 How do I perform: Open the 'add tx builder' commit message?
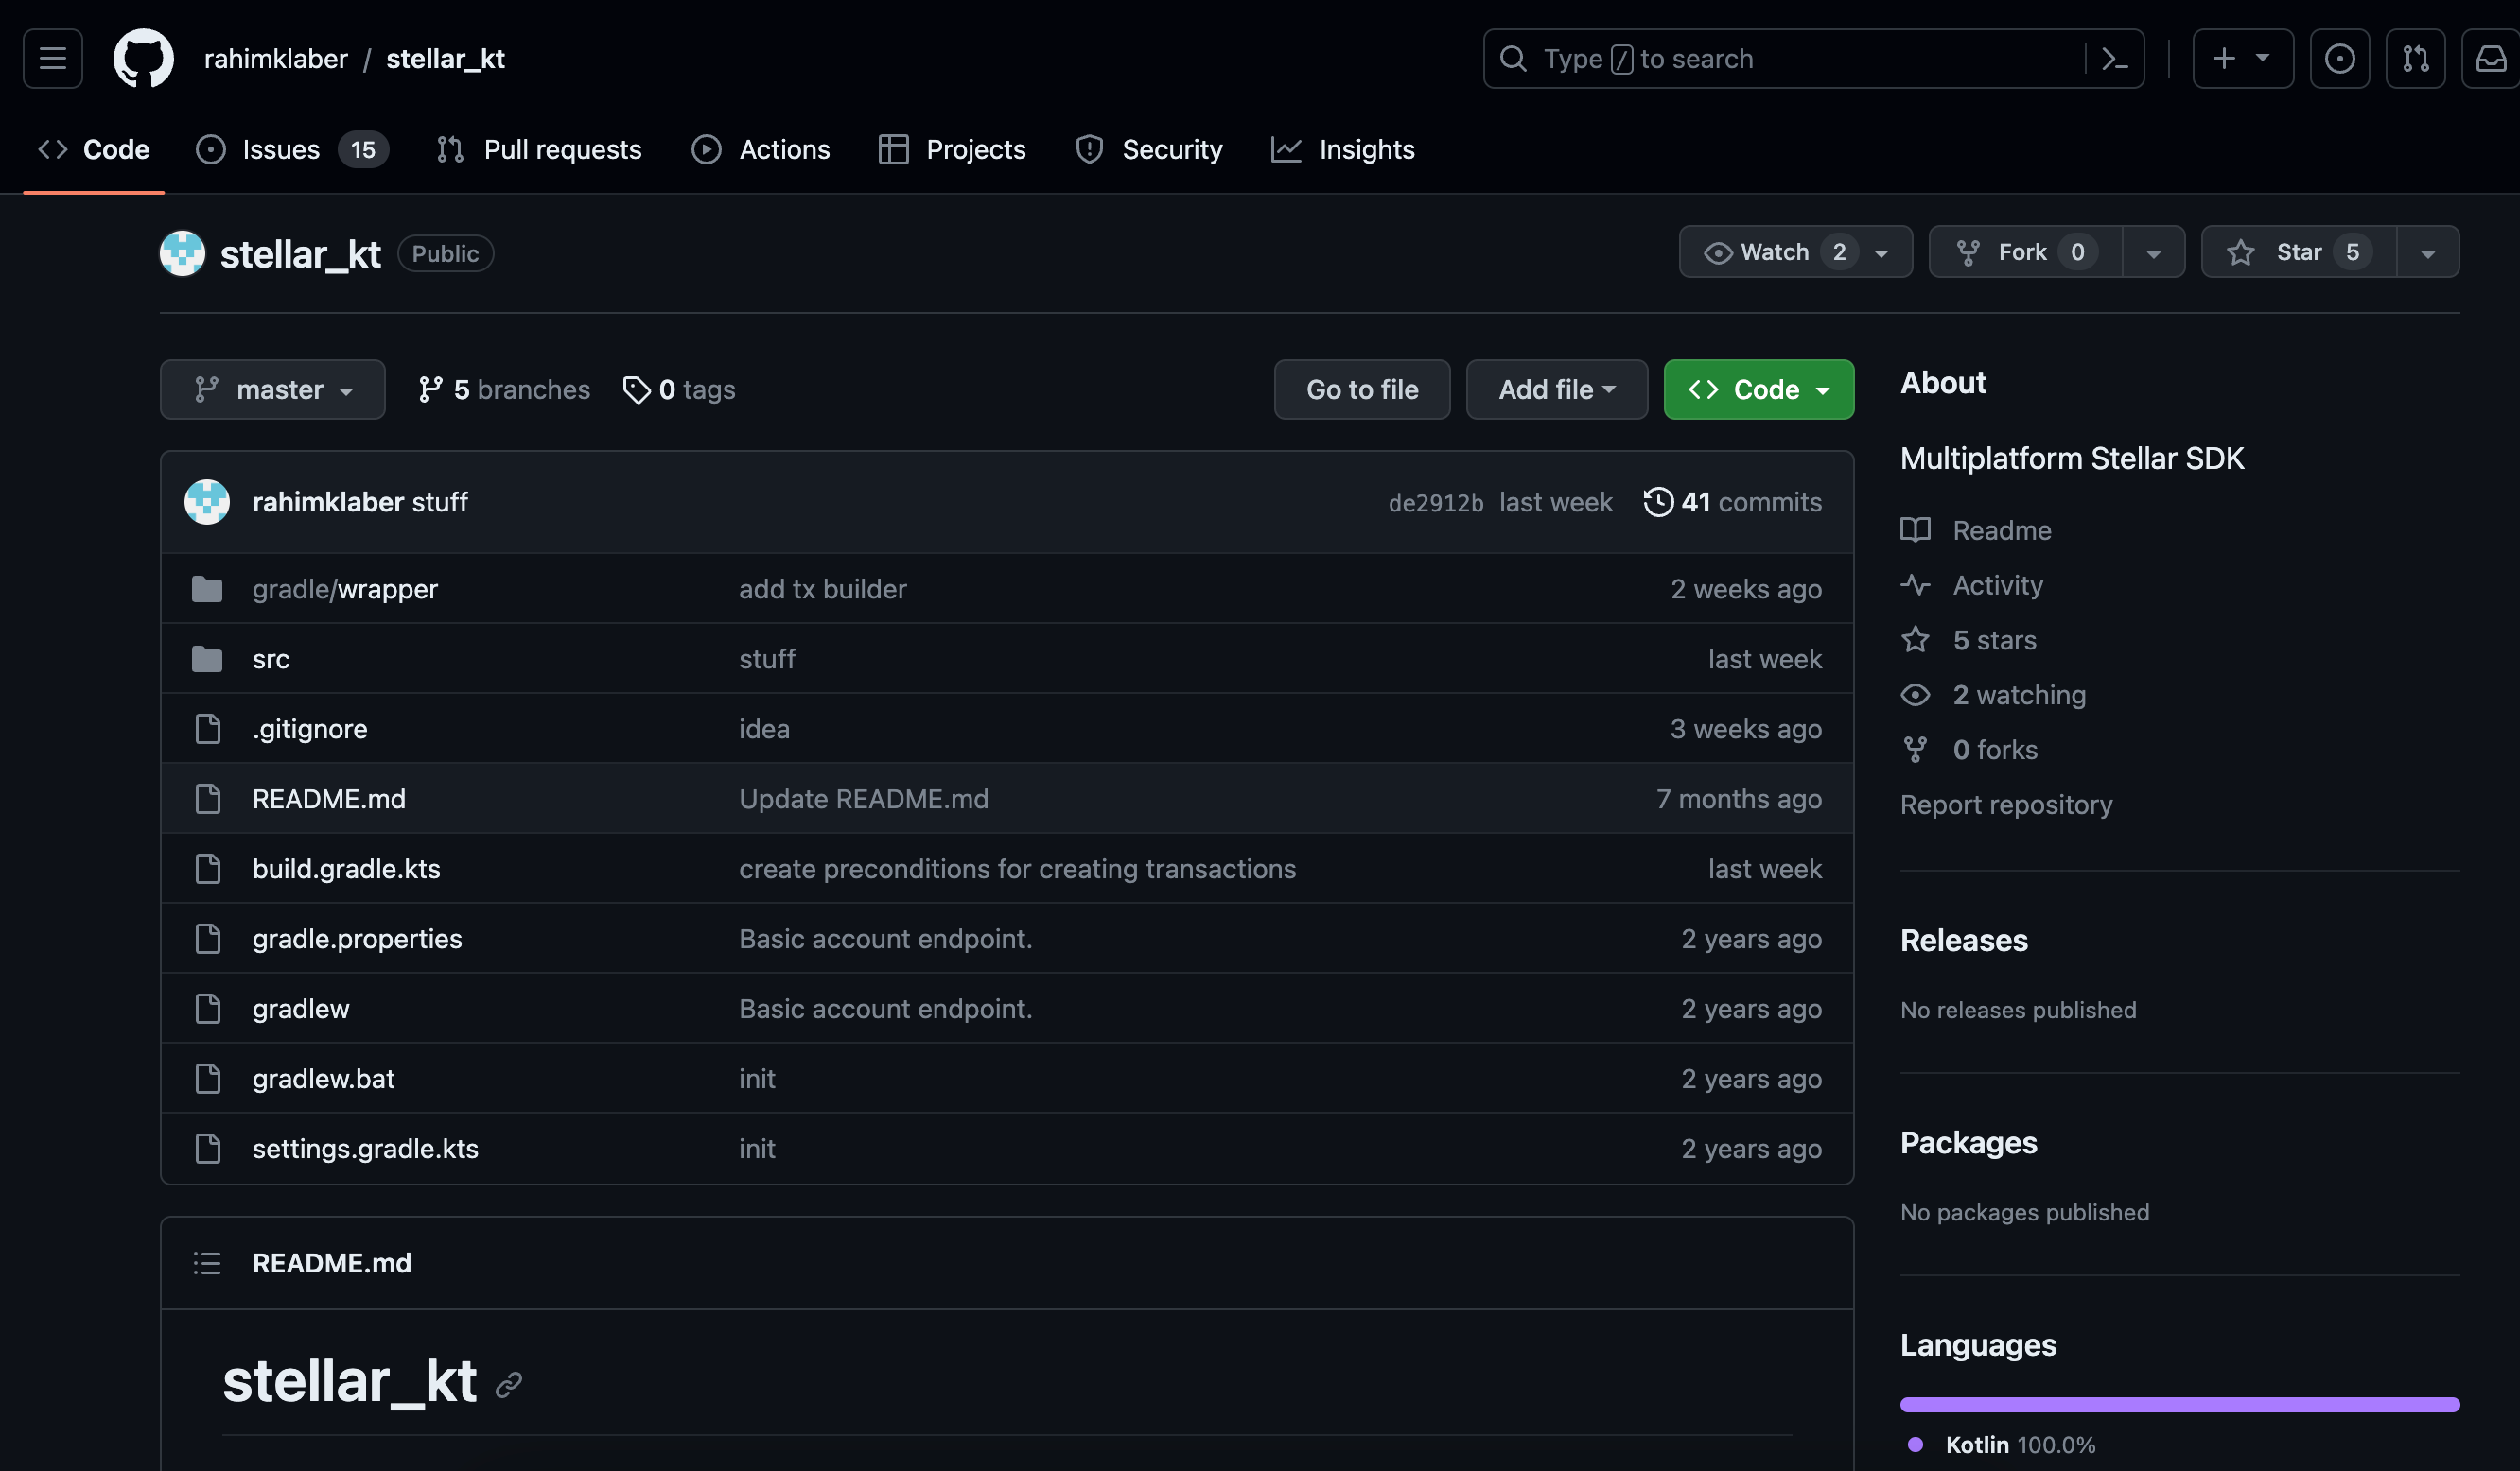pyautogui.click(x=823, y=590)
